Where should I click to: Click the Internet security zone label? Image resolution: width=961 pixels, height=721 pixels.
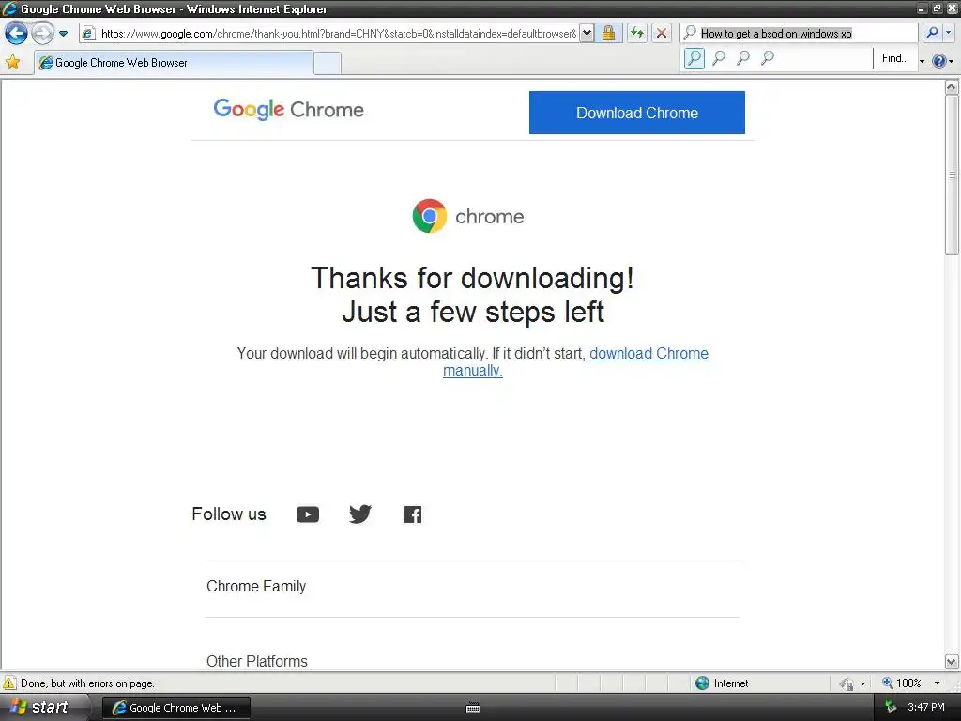tap(730, 683)
